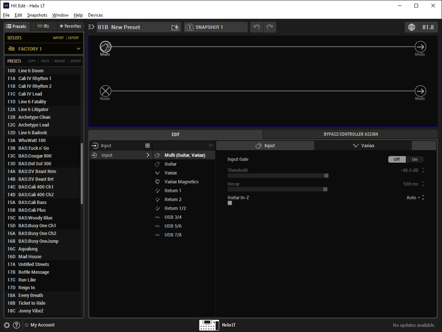The height and width of the screenshot is (332, 442).
Task: Click the 81.8 tempo value
Action: coord(428,27)
